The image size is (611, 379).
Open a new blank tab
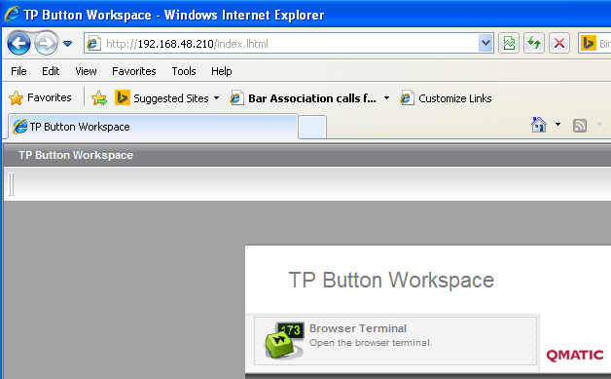click(x=312, y=128)
